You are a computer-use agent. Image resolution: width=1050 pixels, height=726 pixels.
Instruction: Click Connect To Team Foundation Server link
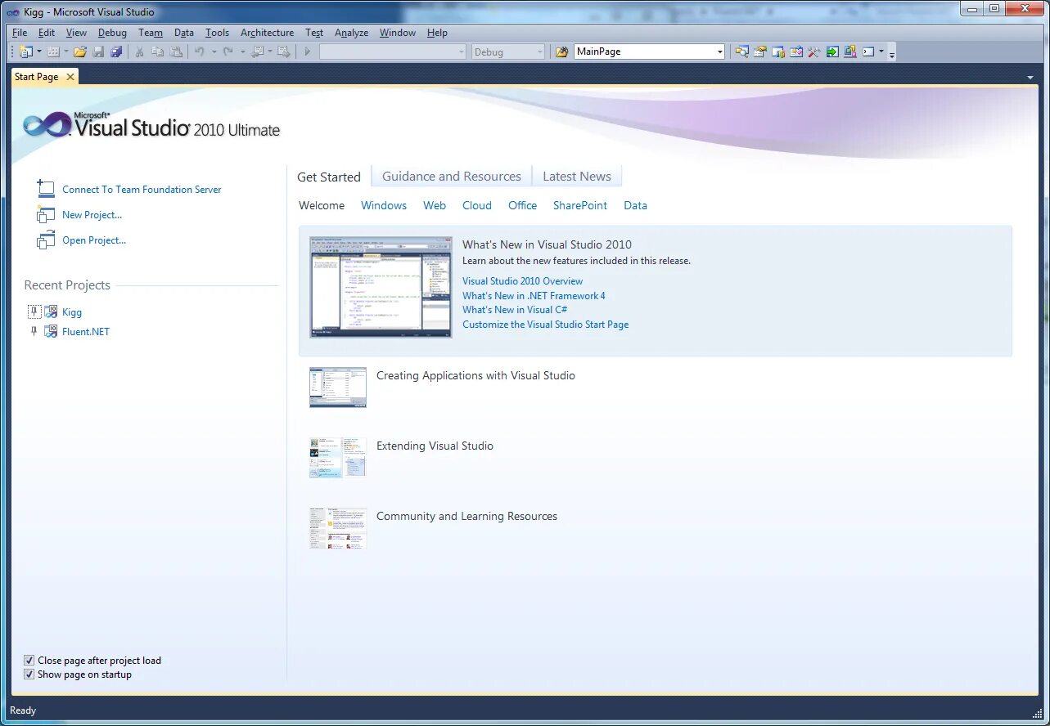(142, 190)
